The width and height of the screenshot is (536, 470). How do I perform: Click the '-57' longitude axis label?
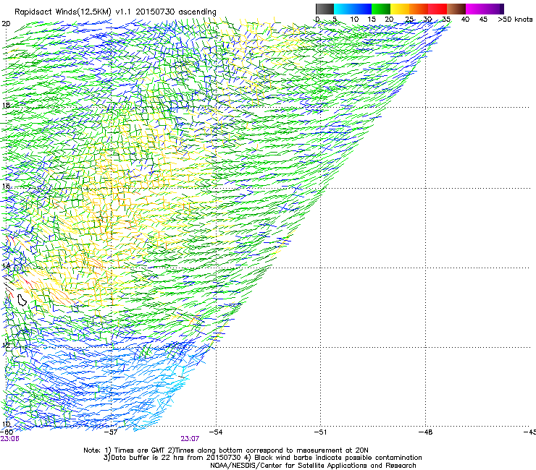click(111, 432)
